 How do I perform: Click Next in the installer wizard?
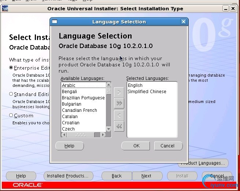coord(147,176)
